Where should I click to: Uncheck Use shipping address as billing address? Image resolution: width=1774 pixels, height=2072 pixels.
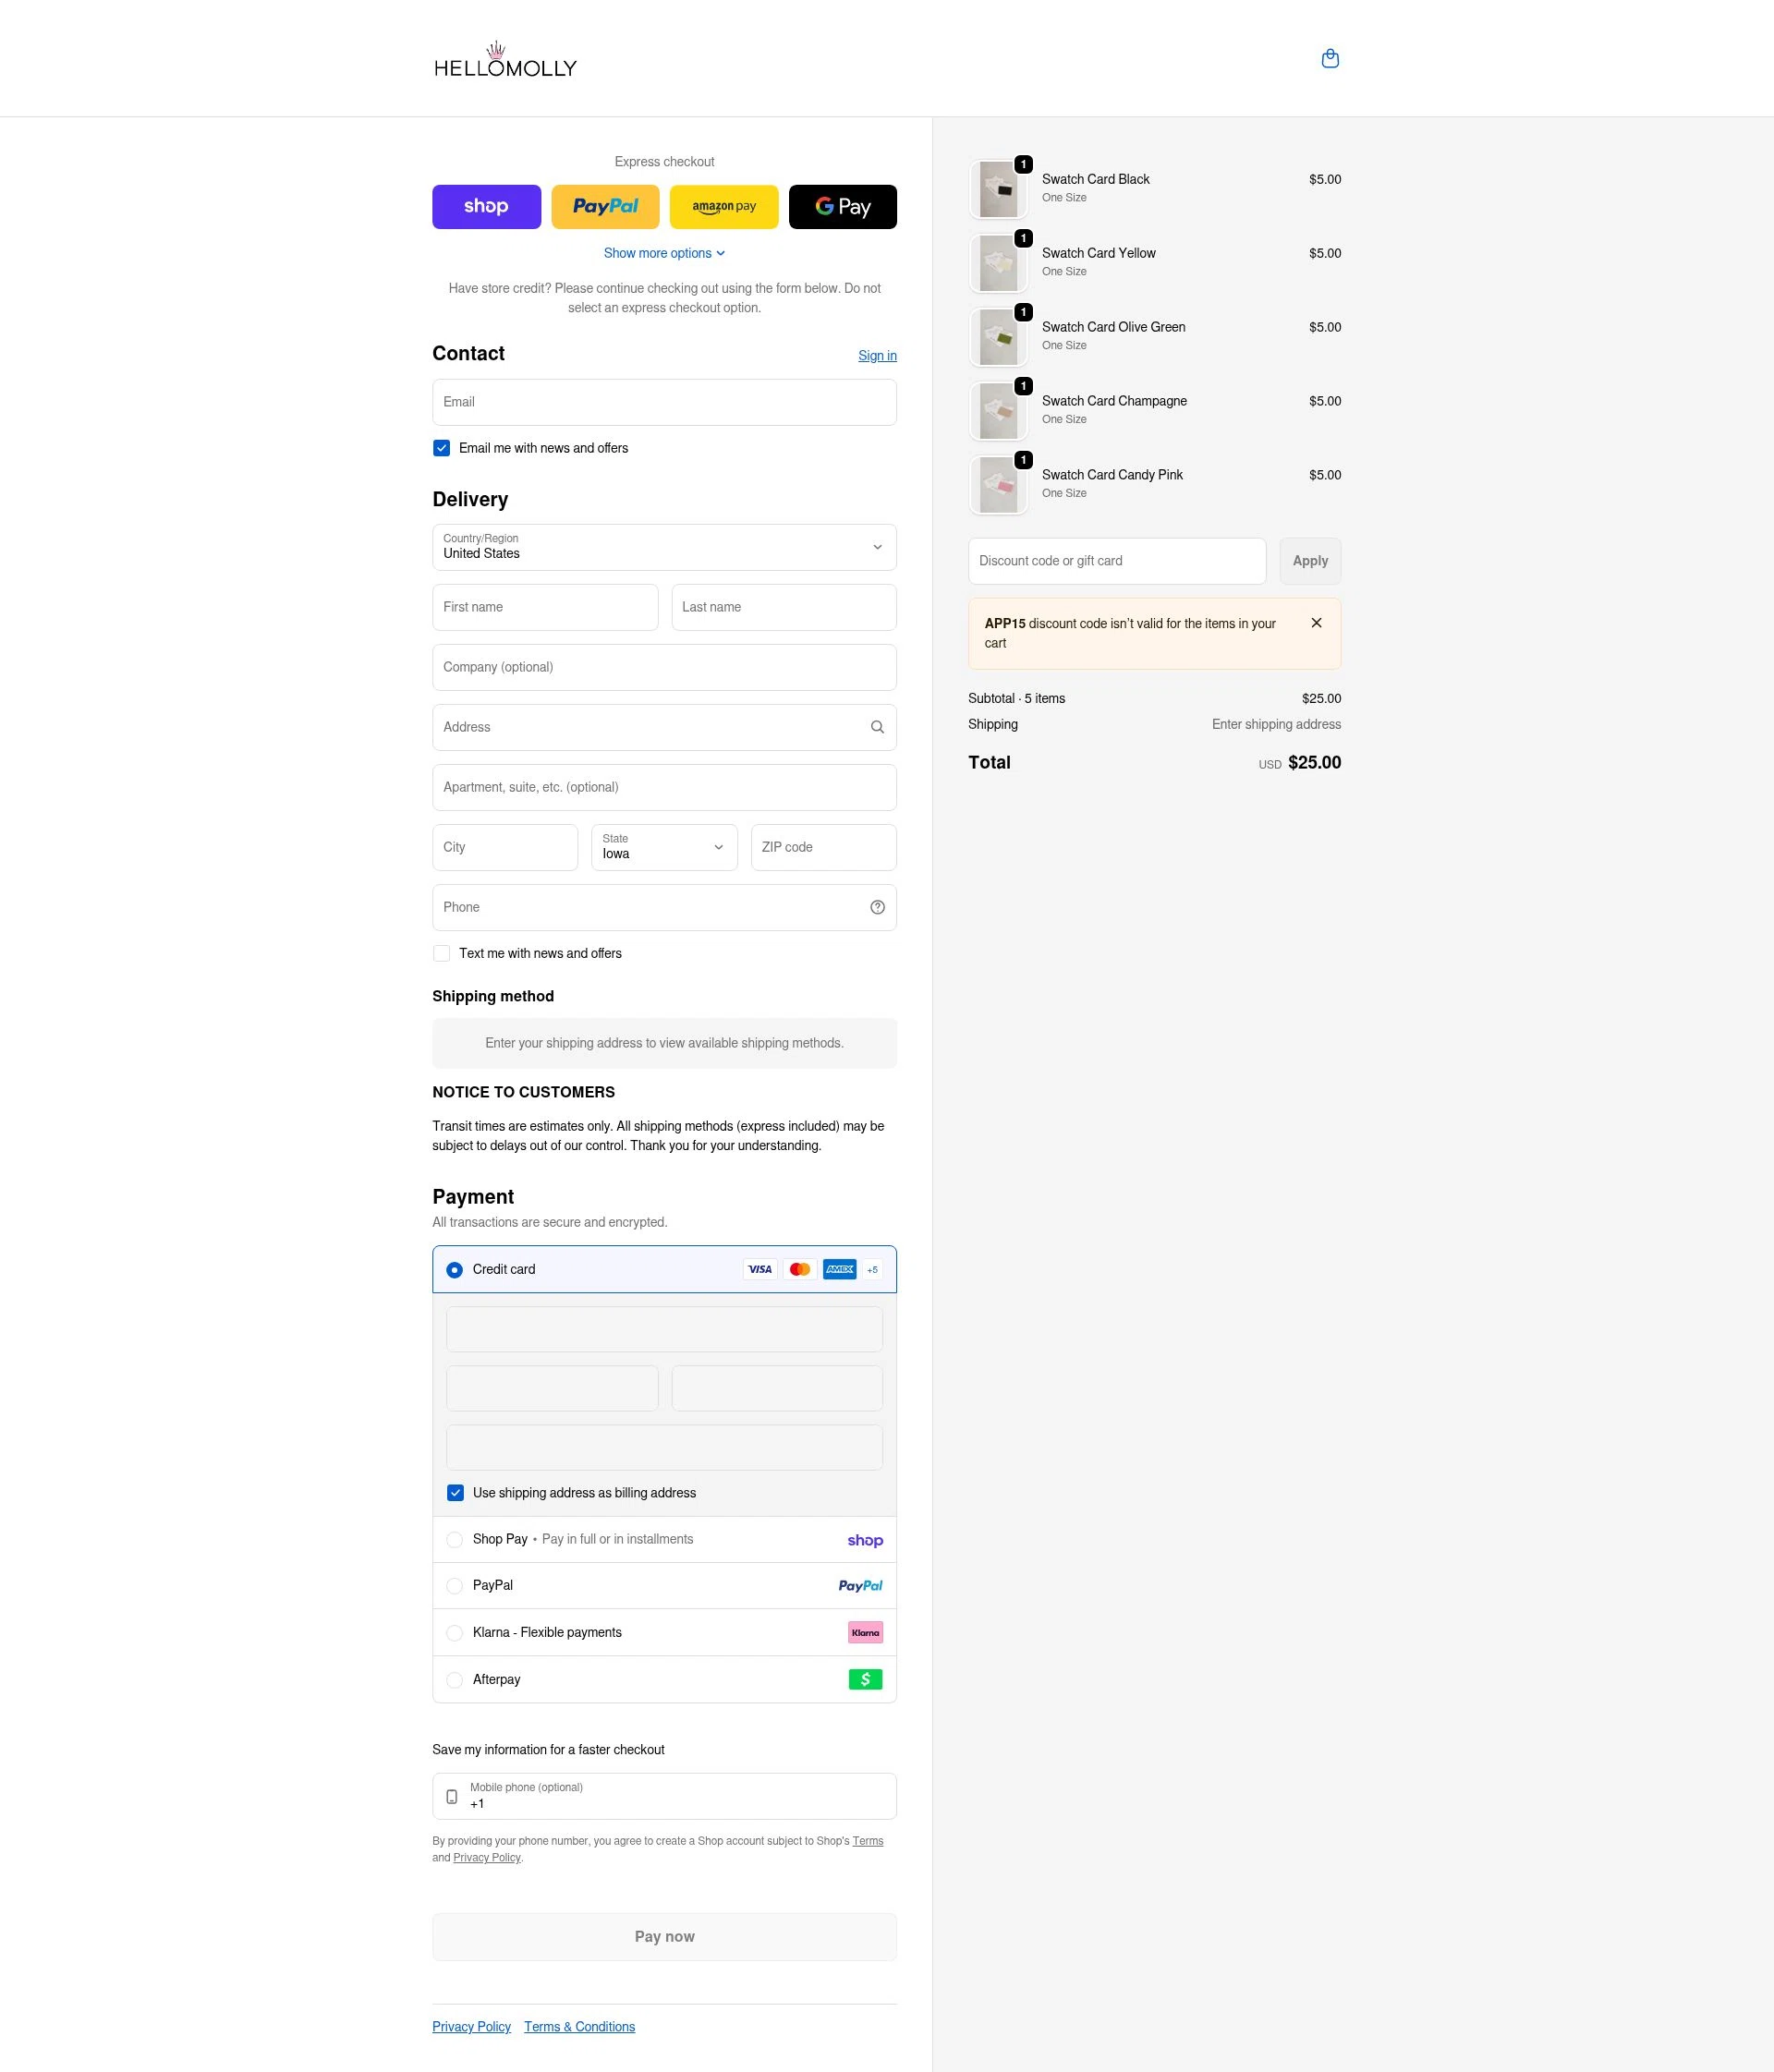[x=455, y=1493]
